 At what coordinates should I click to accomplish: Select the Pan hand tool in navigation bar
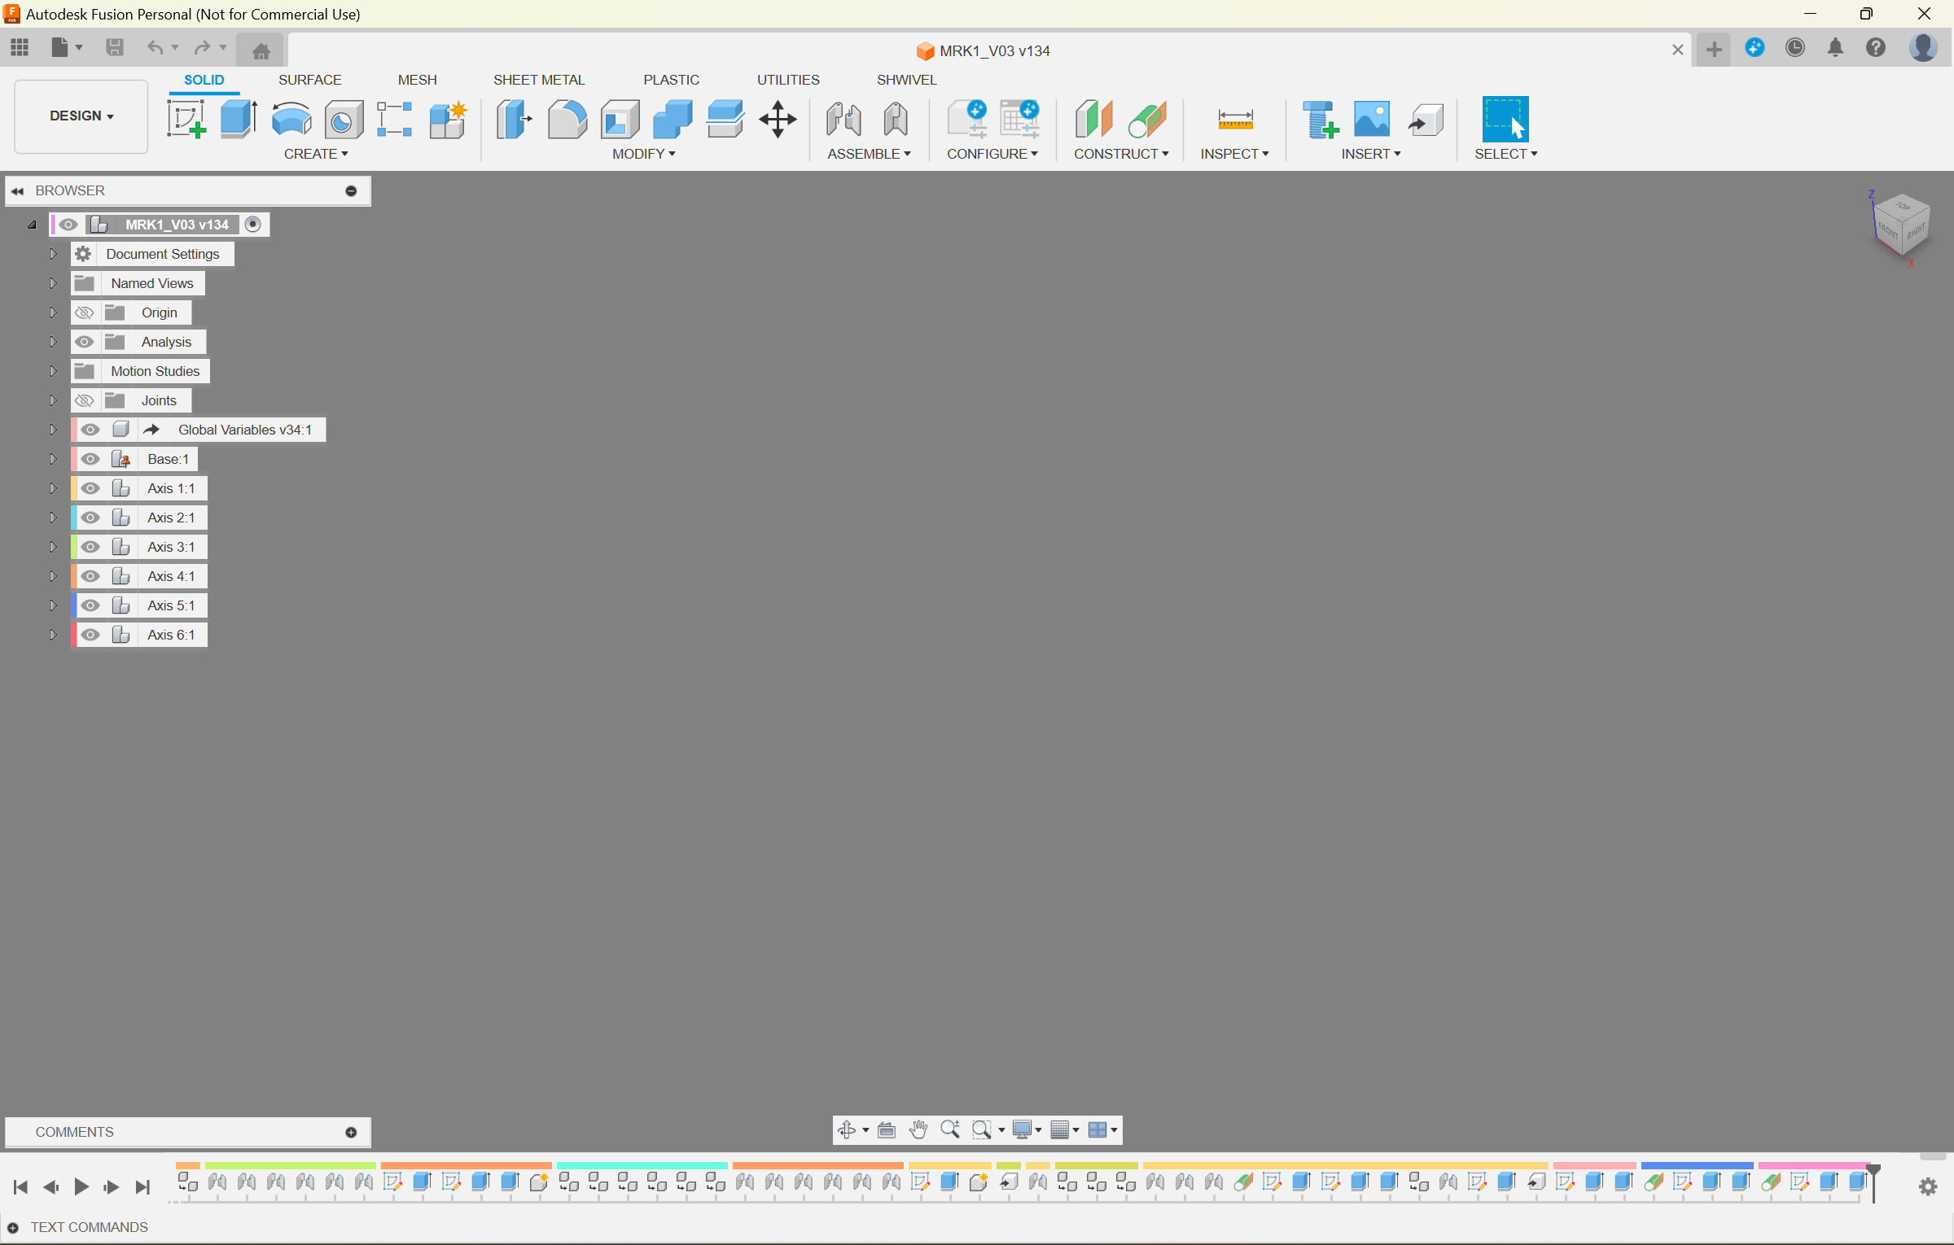pyautogui.click(x=919, y=1129)
